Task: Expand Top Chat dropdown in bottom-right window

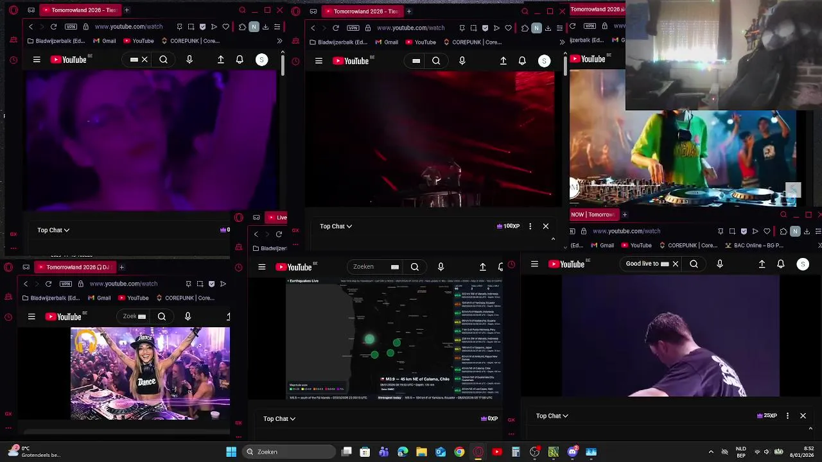Action: click(x=552, y=416)
